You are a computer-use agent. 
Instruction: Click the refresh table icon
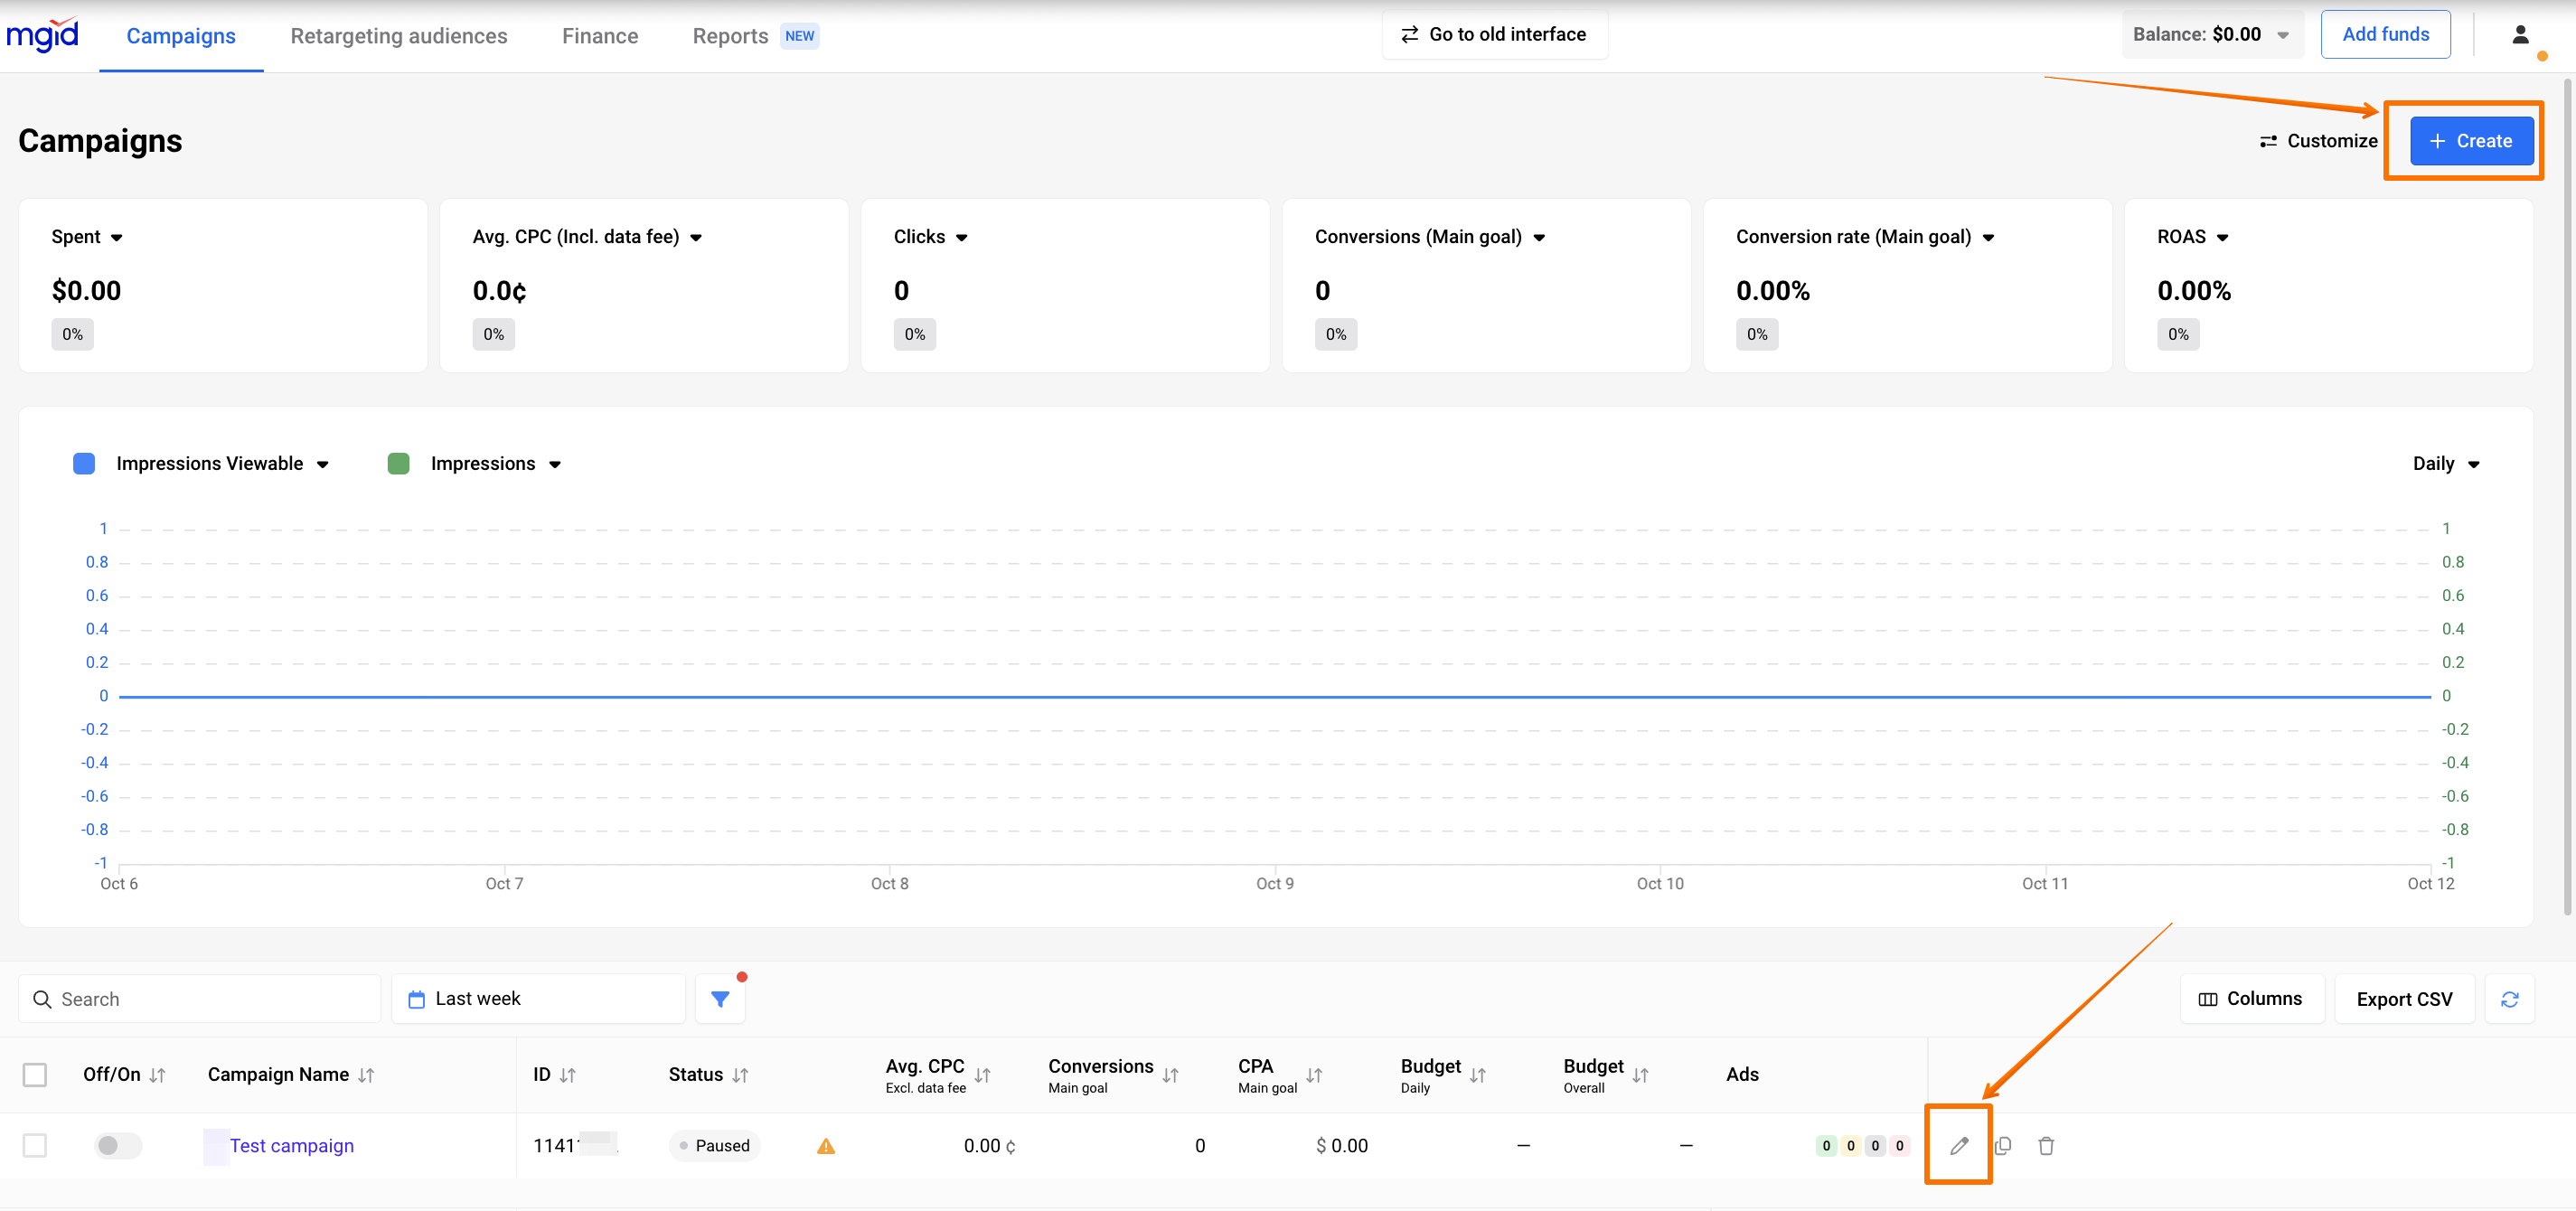(x=2509, y=998)
